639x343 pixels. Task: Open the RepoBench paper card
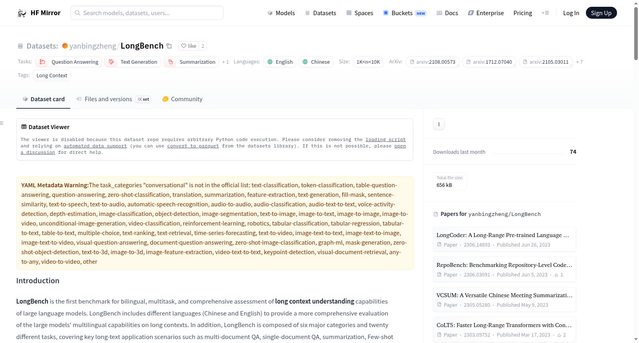(504, 269)
